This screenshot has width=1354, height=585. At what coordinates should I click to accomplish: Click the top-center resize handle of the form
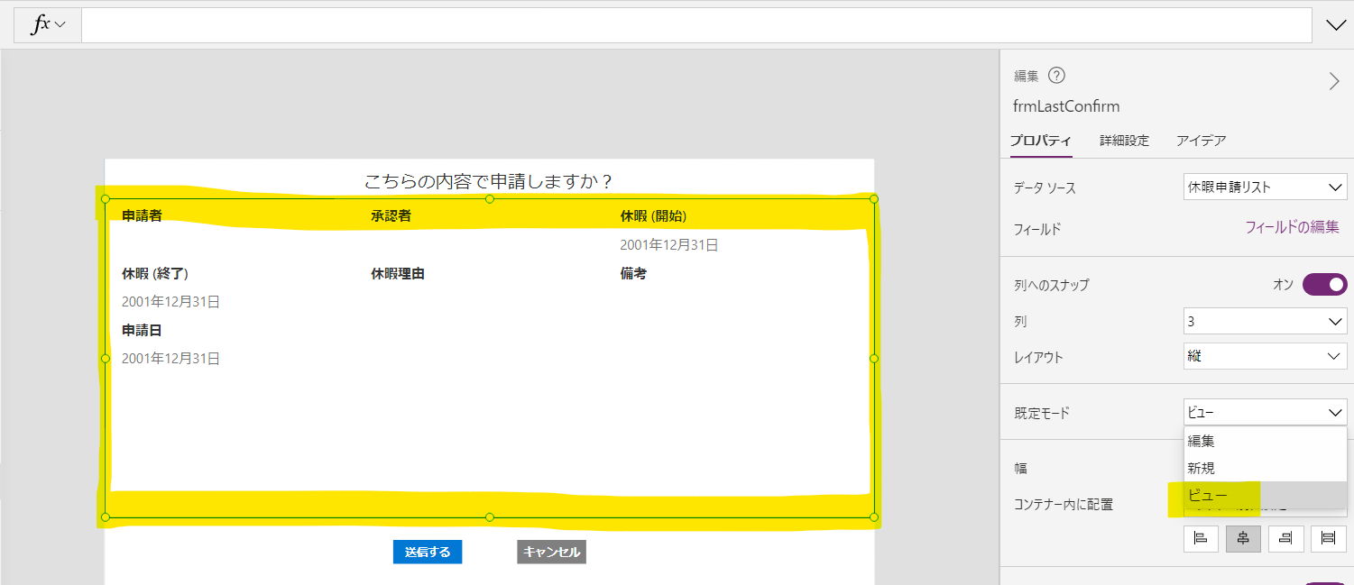click(490, 199)
